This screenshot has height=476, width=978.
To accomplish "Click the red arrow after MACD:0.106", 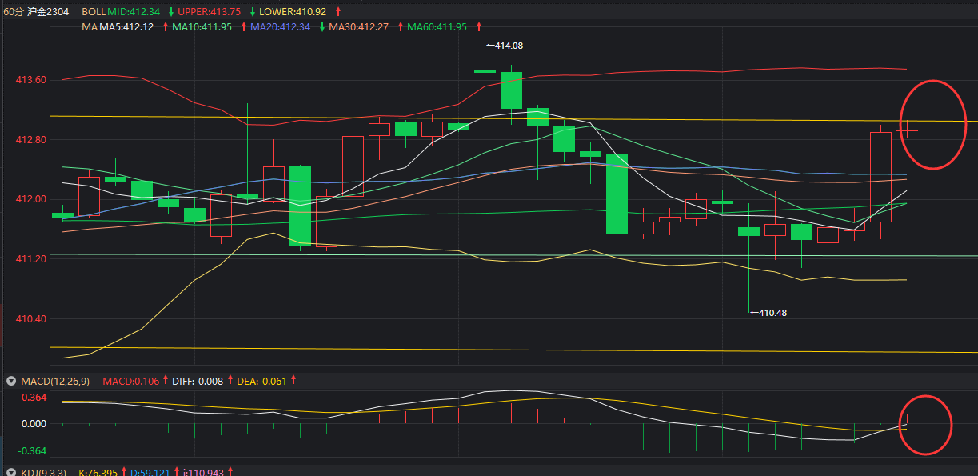I will (x=165, y=381).
